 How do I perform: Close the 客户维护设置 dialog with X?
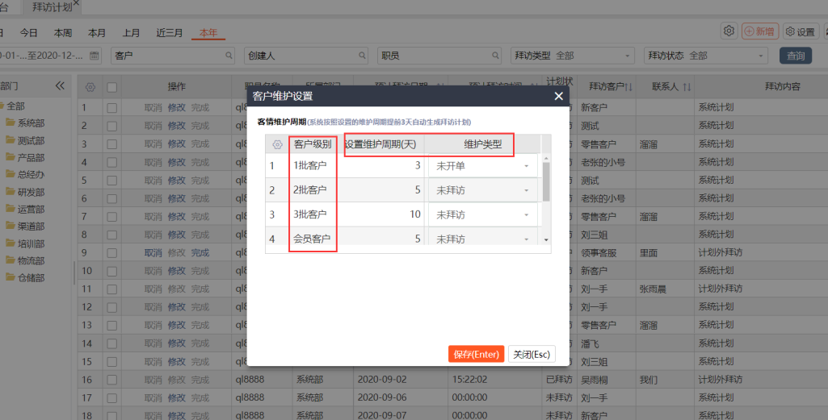(x=558, y=96)
